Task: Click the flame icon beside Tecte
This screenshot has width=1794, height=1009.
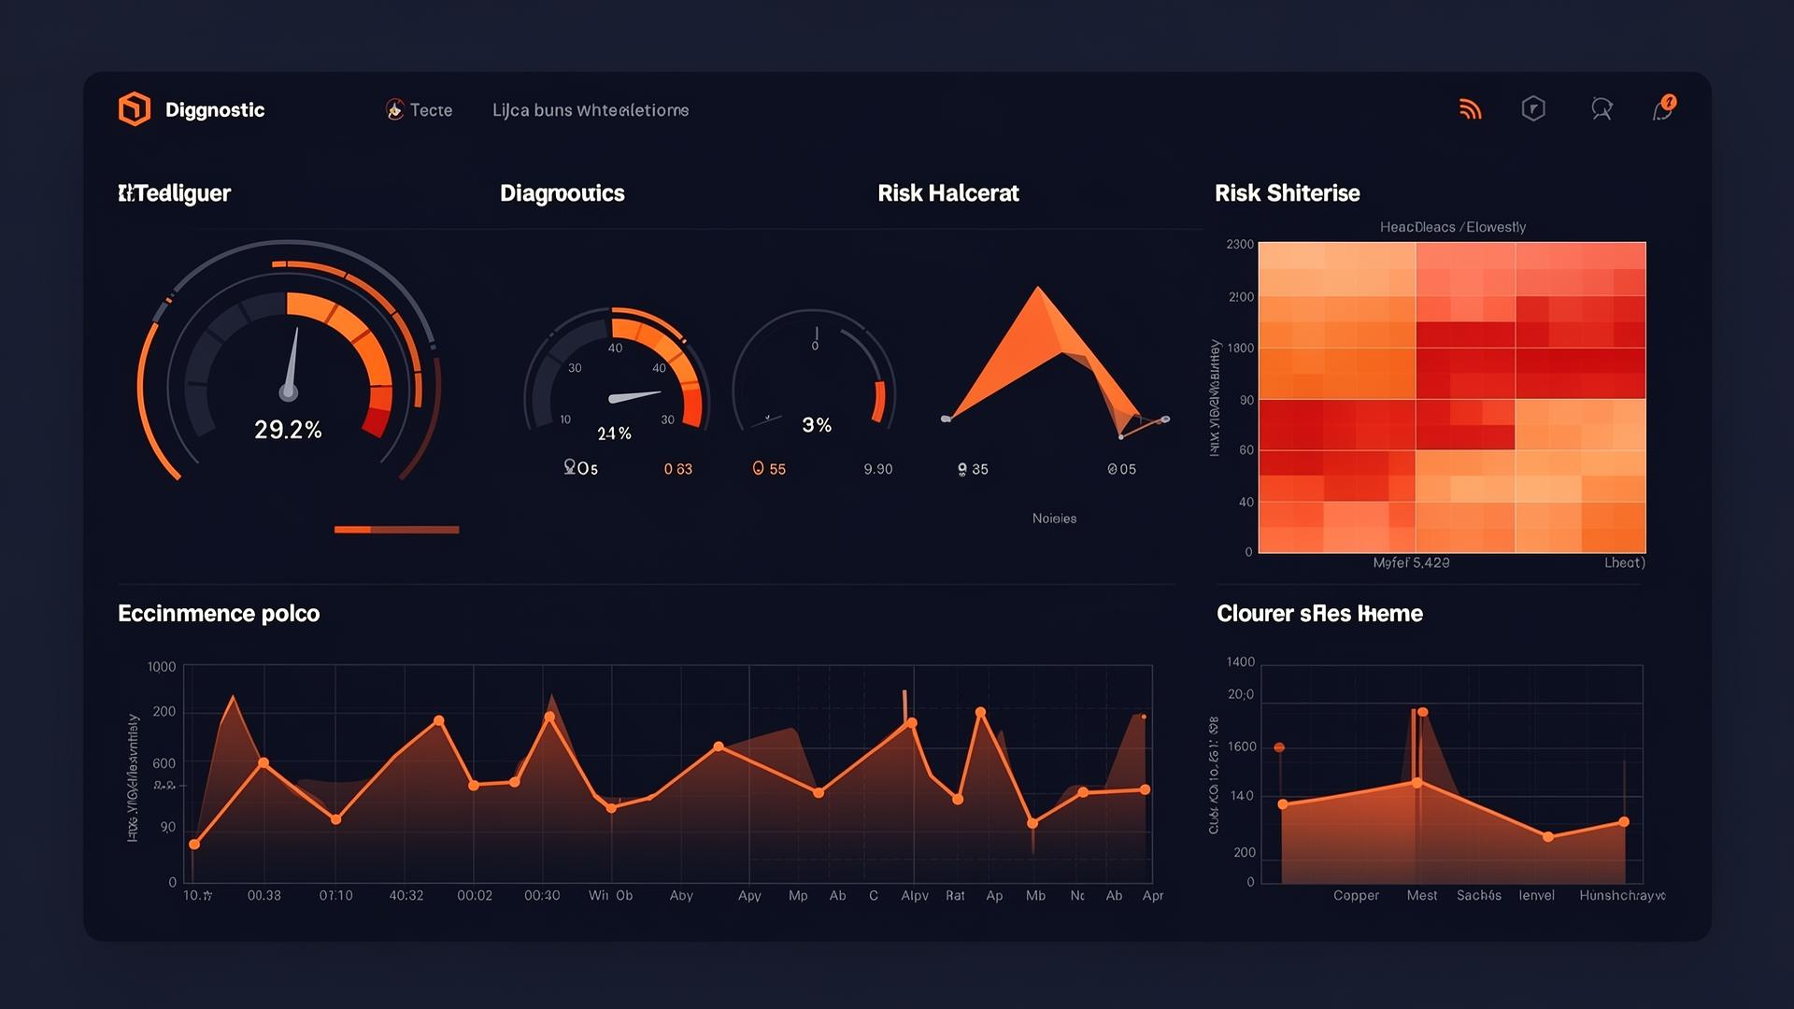Action: point(395,110)
